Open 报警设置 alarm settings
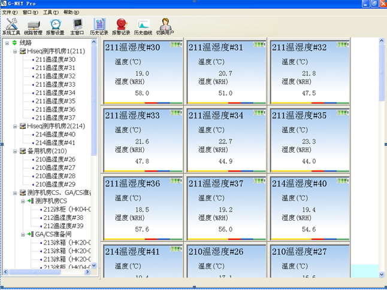Screen dimensions: 387x290 [x=55, y=27]
